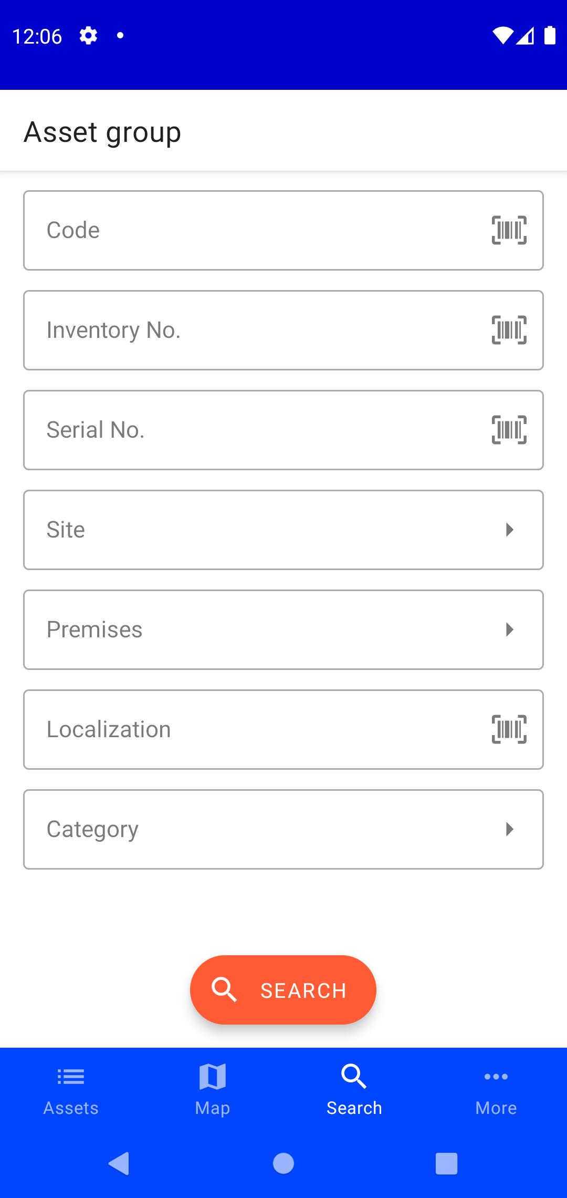Scan a barcode for Localization

pos(509,729)
